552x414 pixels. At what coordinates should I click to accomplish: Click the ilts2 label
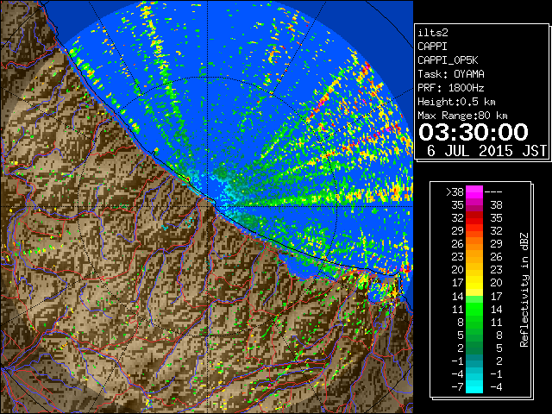coord(433,33)
